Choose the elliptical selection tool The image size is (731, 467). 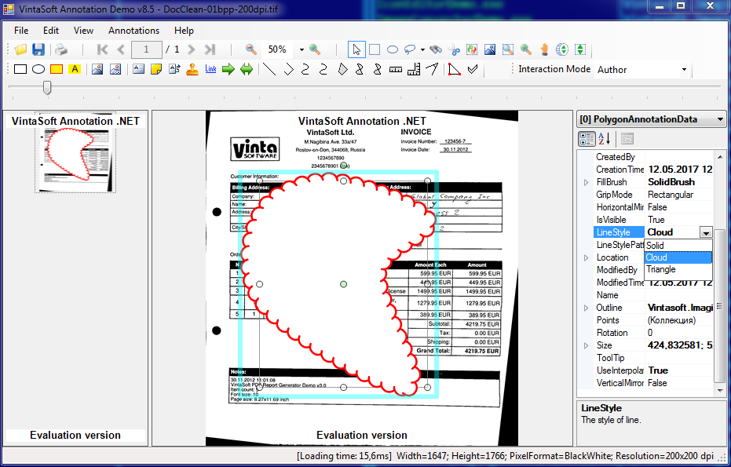(393, 49)
